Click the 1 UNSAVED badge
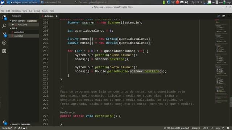 (x=32, y=21)
